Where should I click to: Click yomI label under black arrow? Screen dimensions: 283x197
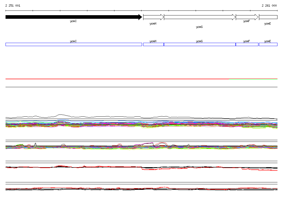click(73, 21)
